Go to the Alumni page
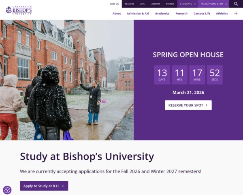 click(129, 4)
